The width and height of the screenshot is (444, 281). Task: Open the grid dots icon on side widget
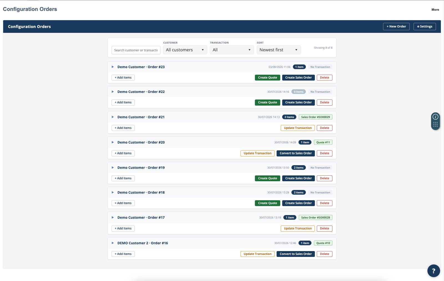pos(435,124)
